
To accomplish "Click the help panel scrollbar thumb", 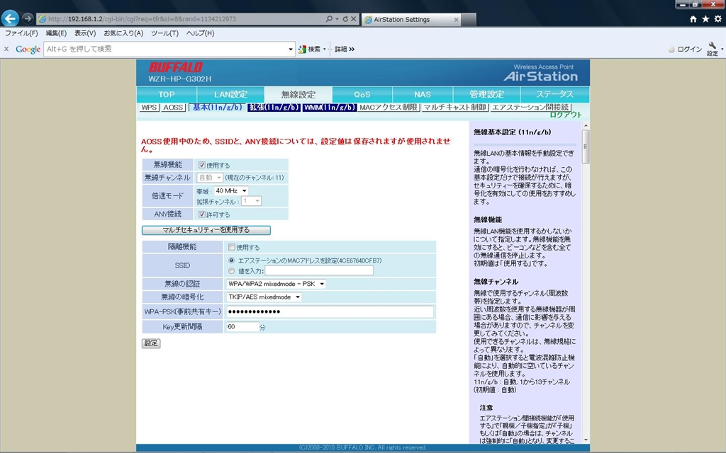I will click(x=585, y=147).
